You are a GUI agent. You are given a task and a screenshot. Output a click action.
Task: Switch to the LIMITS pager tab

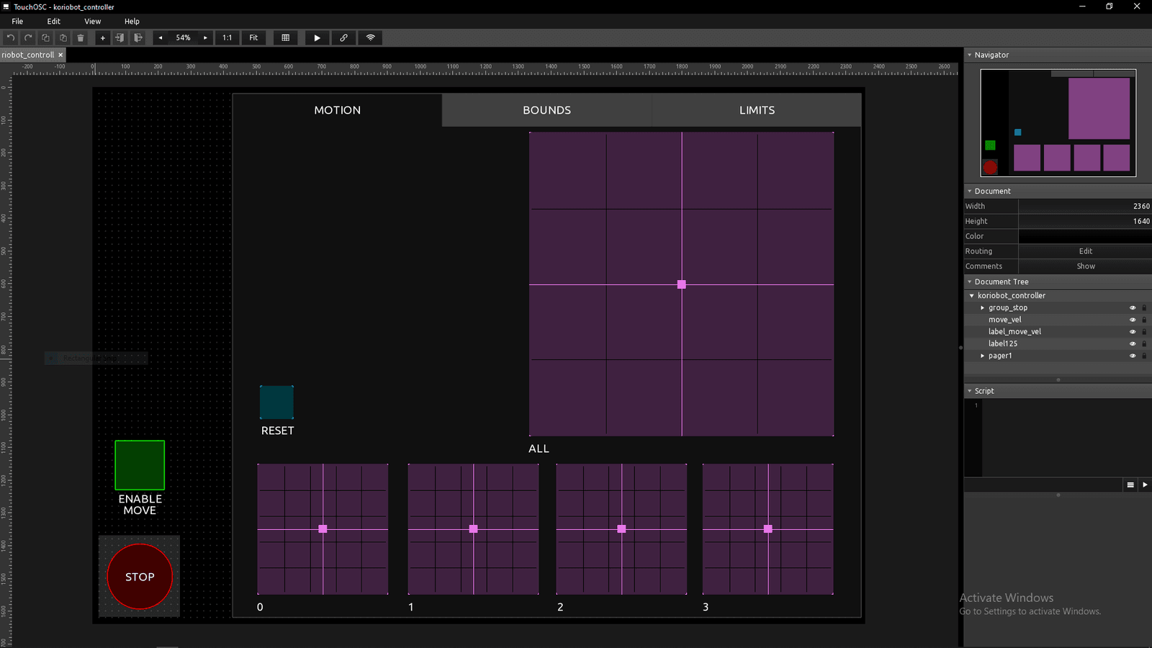757,110
